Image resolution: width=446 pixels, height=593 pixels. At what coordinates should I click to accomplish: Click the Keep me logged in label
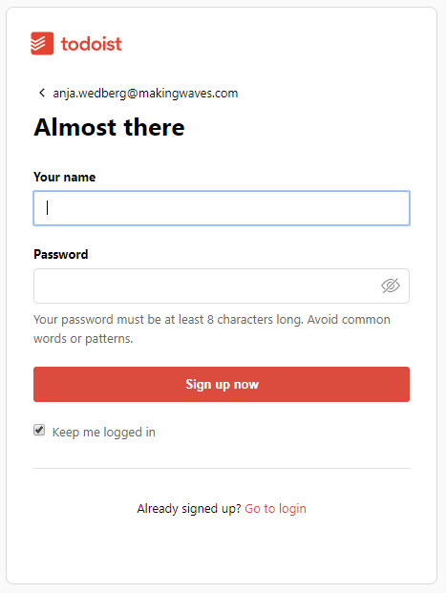point(104,432)
